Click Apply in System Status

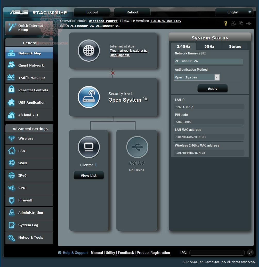[x=213, y=88]
